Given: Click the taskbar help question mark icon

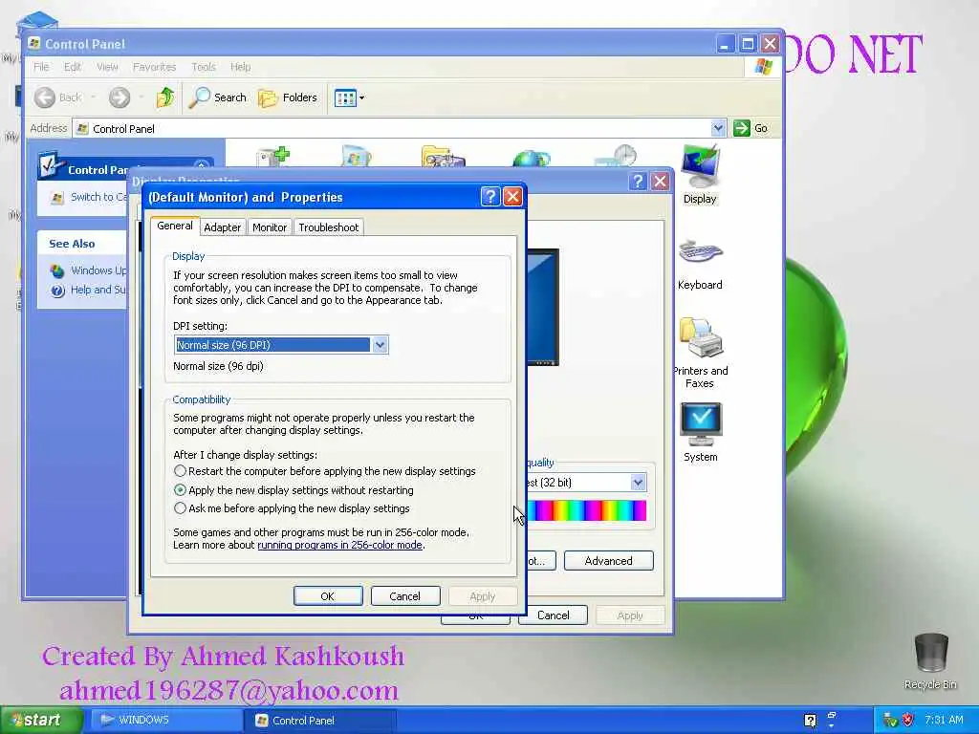Looking at the screenshot, I should point(811,721).
